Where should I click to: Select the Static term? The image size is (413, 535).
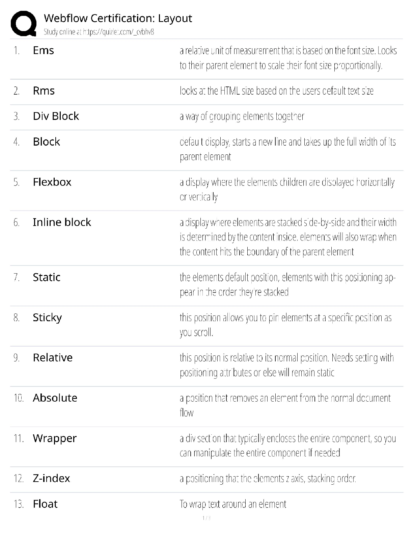pyautogui.click(x=47, y=277)
